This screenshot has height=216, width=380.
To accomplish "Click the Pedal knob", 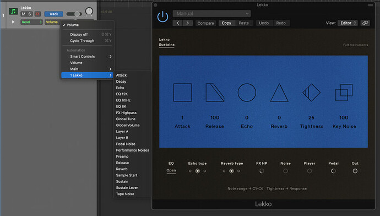I will (333, 171).
